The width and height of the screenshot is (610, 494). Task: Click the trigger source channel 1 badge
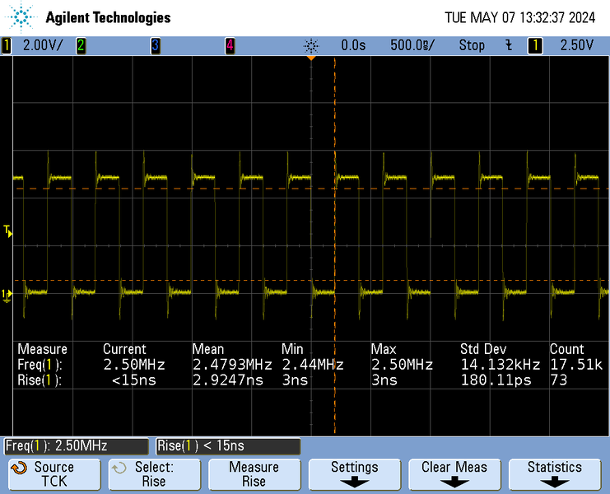click(x=535, y=45)
